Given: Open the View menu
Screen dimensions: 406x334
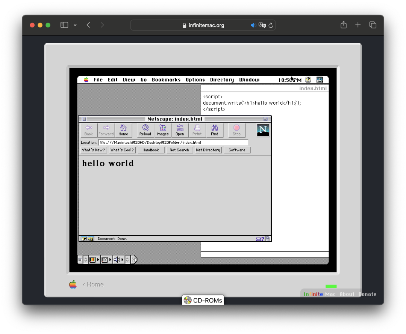Looking at the screenshot, I should (129, 80).
